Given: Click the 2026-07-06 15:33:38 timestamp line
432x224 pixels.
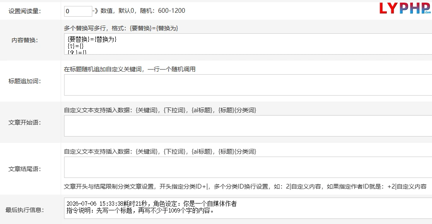Looking at the screenshot, I should coord(152,204).
